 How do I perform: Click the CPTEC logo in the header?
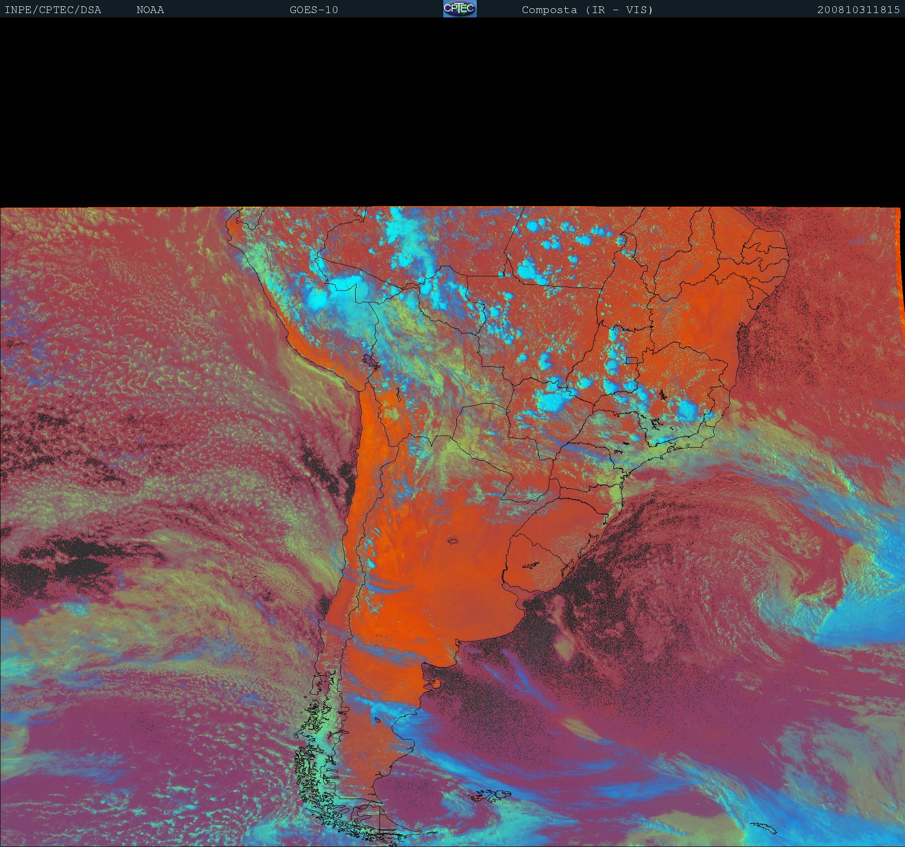pos(459,9)
